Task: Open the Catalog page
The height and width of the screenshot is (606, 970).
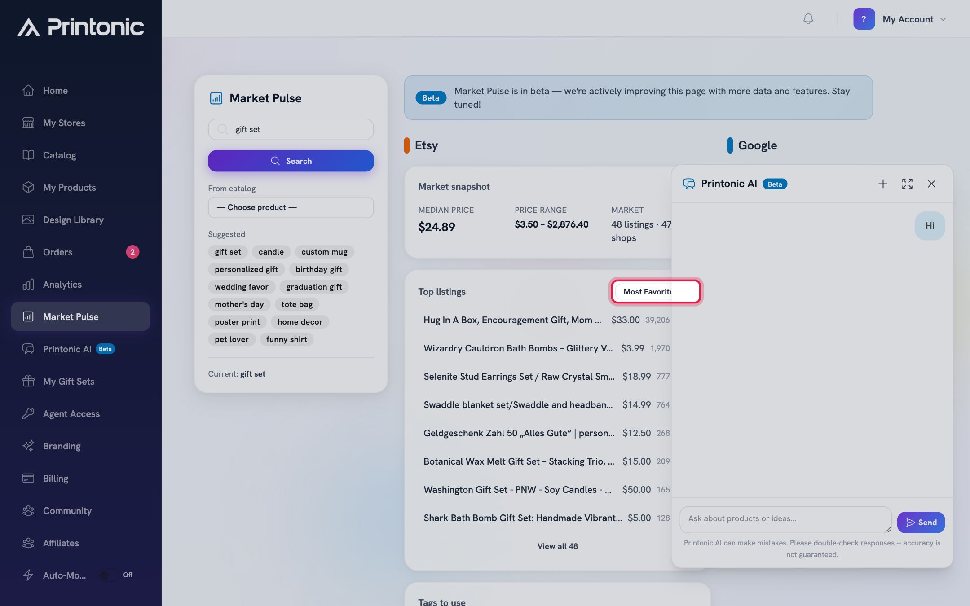Action: pos(80,155)
